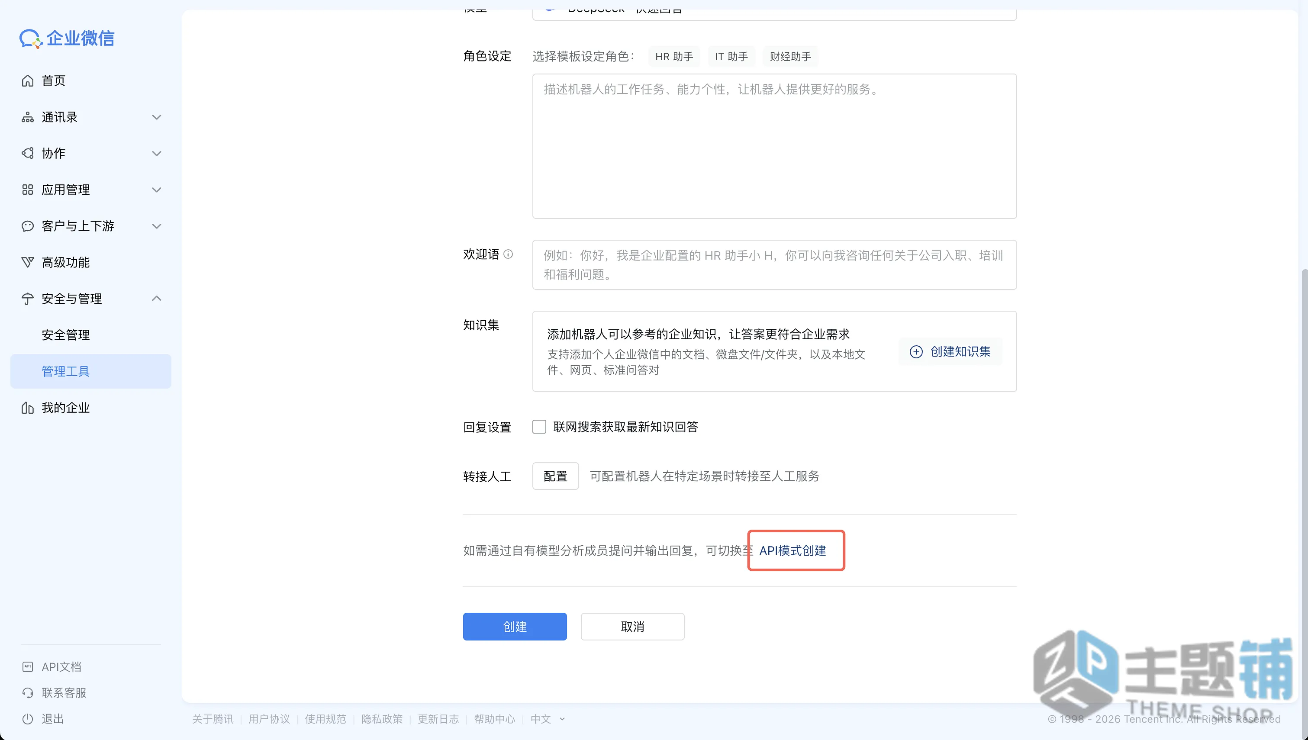Click the blue 创建 button

click(515, 627)
